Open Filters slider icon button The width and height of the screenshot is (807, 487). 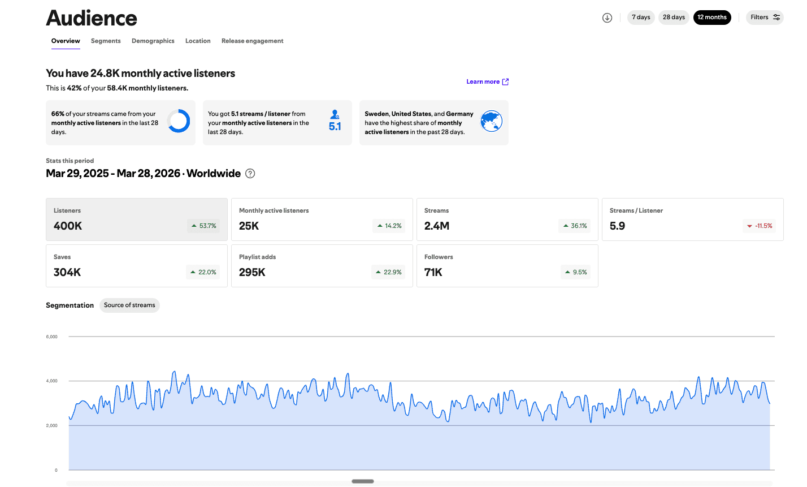click(765, 18)
